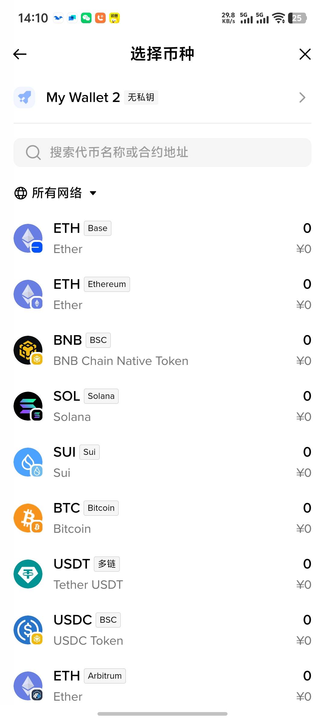Tap the Bitcoin coin icon
This screenshot has height=722, width=325.
point(28,518)
